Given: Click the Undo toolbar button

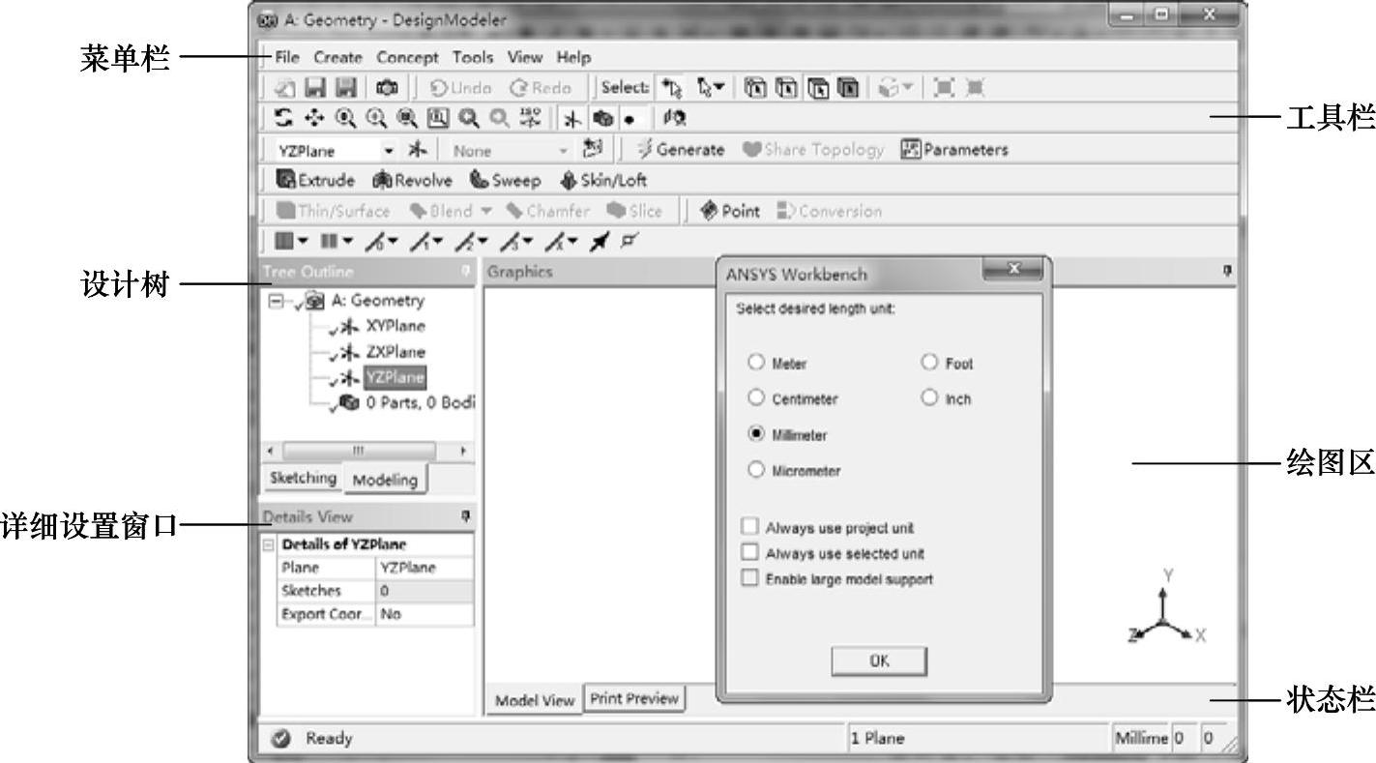Looking at the screenshot, I should coord(459,88).
